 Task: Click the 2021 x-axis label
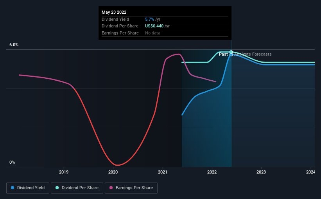tap(163, 172)
